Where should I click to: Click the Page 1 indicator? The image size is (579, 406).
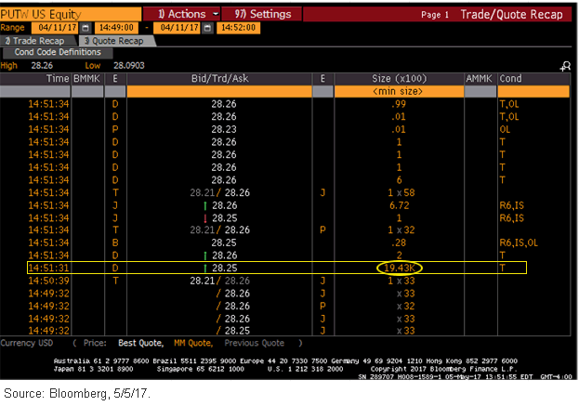[435, 15]
